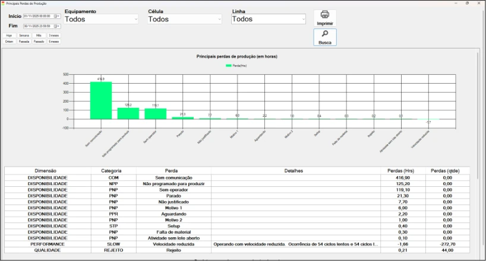Expand the Linha dropdown
Image resolution: width=486 pixels, height=261 pixels.
click(x=303, y=20)
